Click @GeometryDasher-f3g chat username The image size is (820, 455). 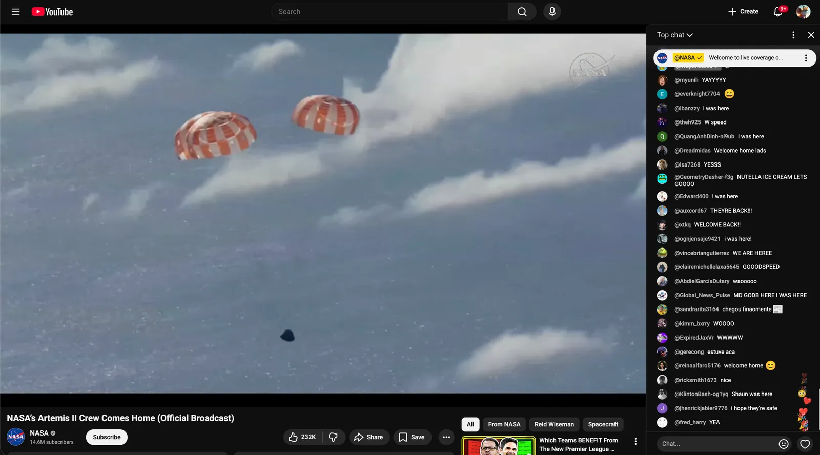click(x=704, y=177)
